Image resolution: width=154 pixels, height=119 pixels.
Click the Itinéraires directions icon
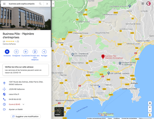[7, 52]
